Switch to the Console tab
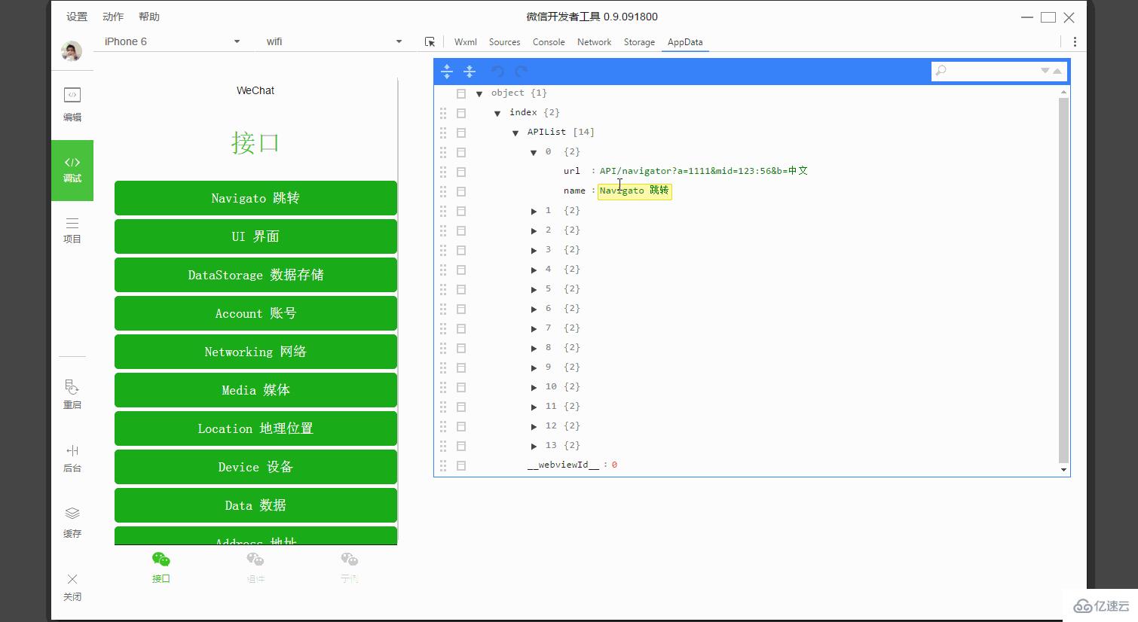Image resolution: width=1138 pixels, height=622 pixels. 549,42
